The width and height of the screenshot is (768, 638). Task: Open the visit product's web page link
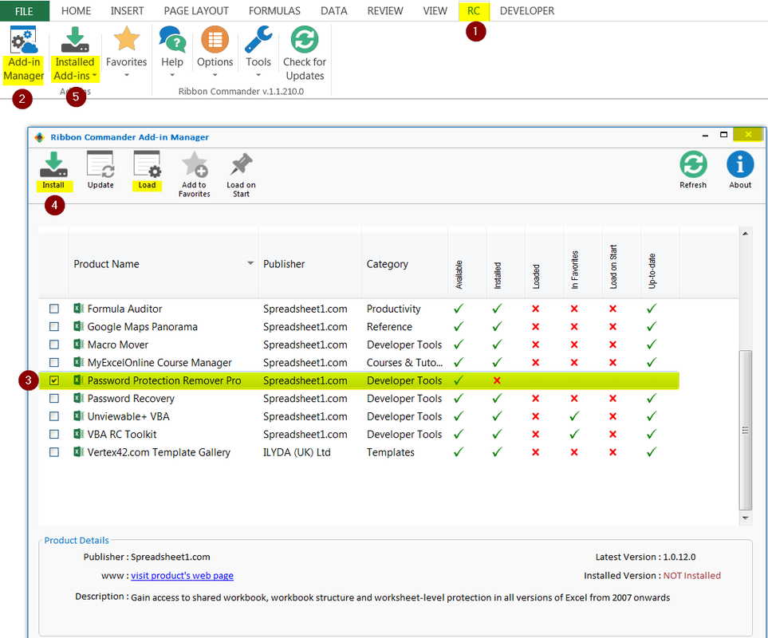coord(182,575)
